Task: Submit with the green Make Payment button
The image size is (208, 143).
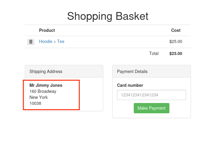Action: (151, 108)
